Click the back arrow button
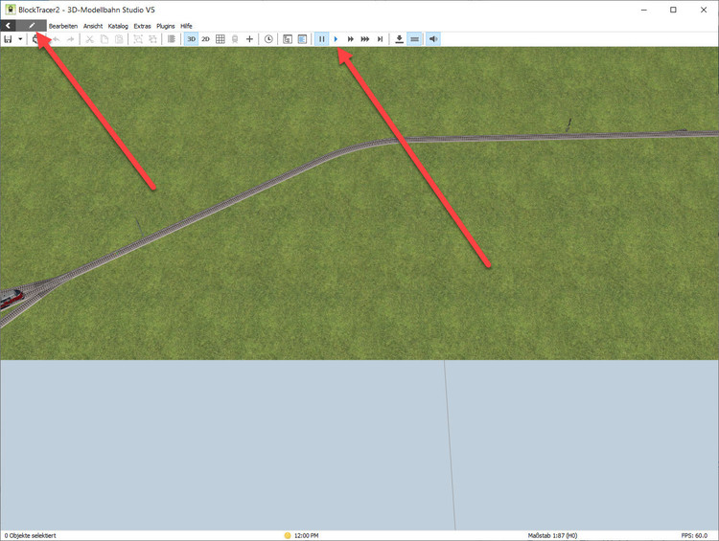The width and height of the screenshot is (719, 541). click(9, 26)
